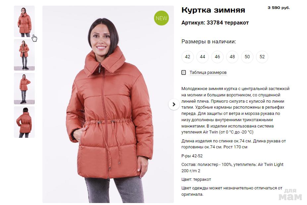Image resolution: width=307 pixels, height=205 pixels.
Task: Select size 42
Action: [187, 57]
